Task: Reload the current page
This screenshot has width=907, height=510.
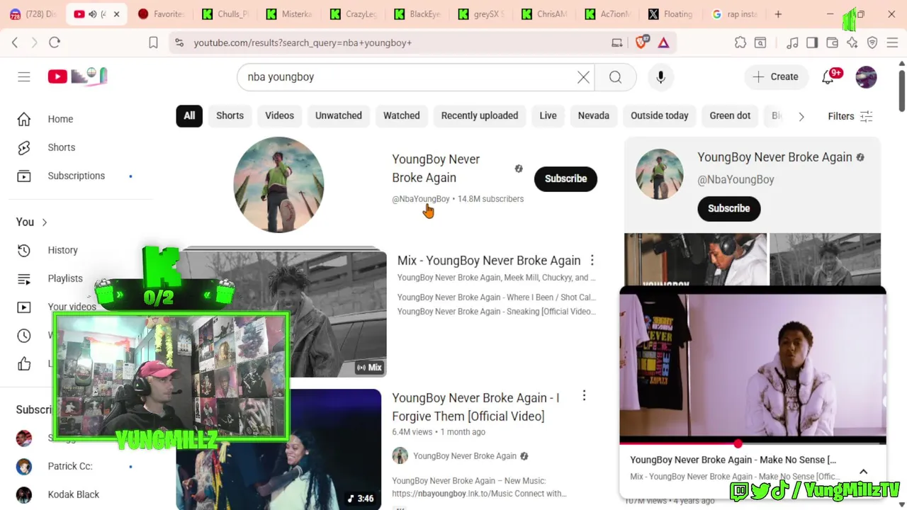Action: click(55, 42)
